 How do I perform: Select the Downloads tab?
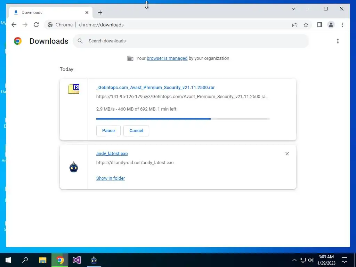pos(51,13)
